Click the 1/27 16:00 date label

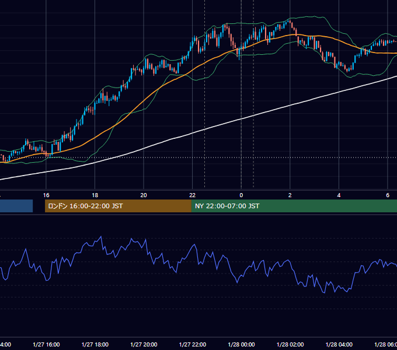(x=46, y=344)
